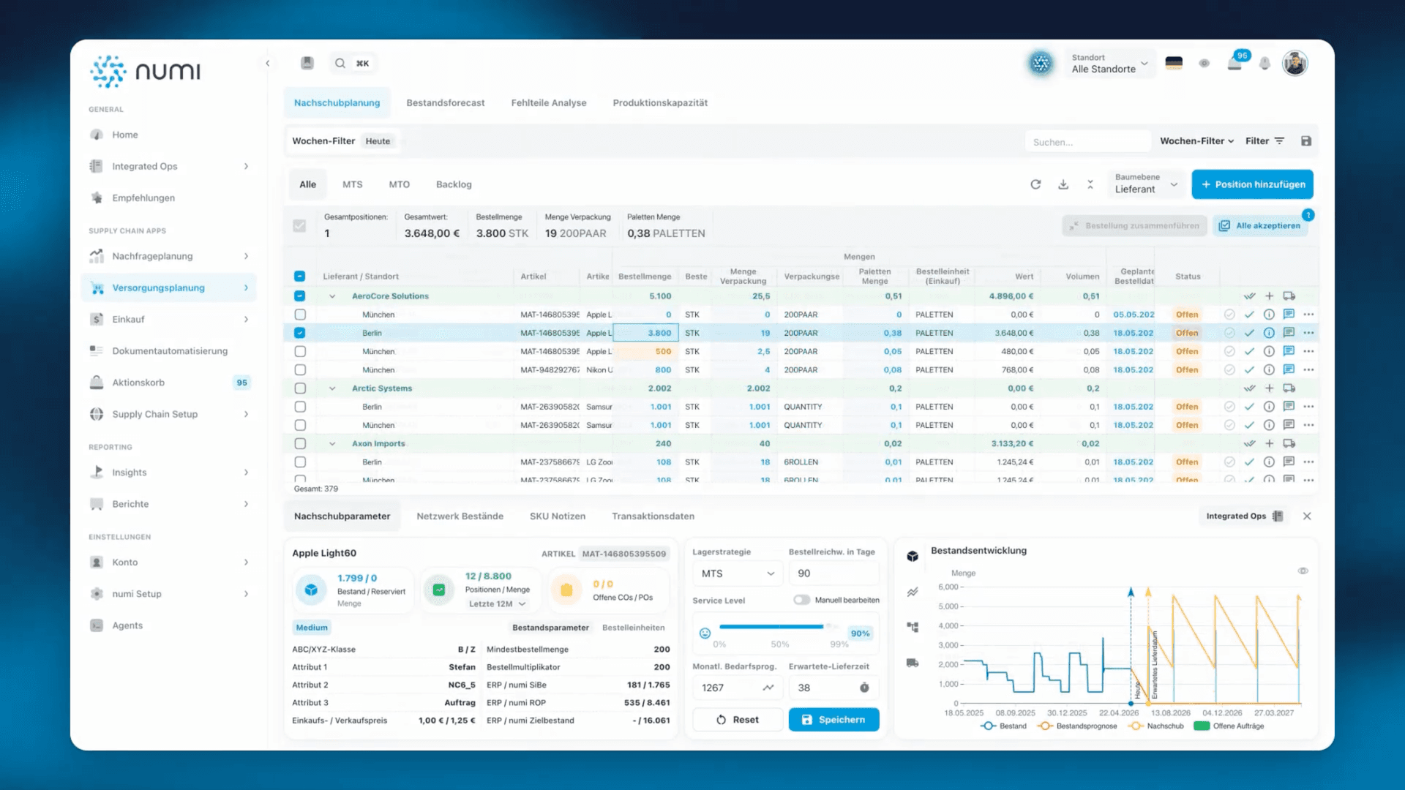
Task: Click the collapse rows icon beside download
Action: [x=1090, y=184]
